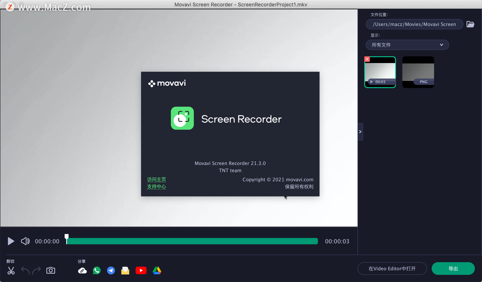Mute the volume speaker icon

click(x=25, y=241)
